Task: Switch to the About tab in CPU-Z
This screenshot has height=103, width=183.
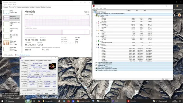Action: (x=50, y=60)
